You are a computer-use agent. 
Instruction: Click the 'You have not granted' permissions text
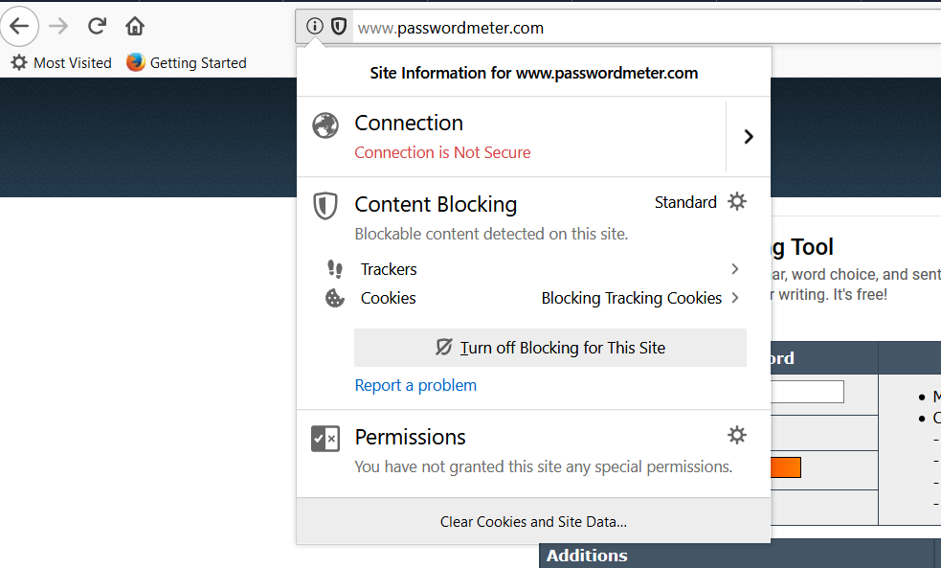(x=543, y=467)
